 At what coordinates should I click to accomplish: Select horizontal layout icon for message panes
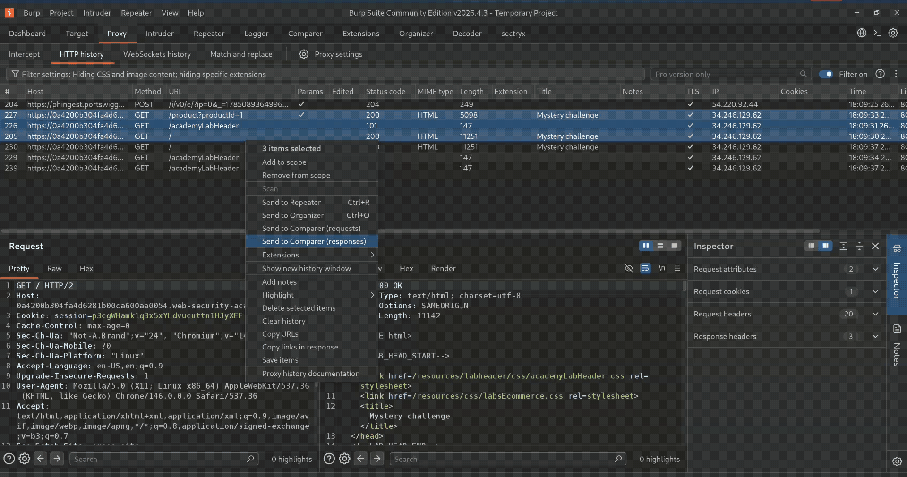pyautogui.click(x=660, y=246)
